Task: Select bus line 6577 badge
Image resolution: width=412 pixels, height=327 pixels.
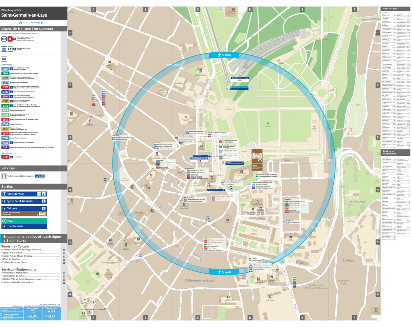Action: 6,133
